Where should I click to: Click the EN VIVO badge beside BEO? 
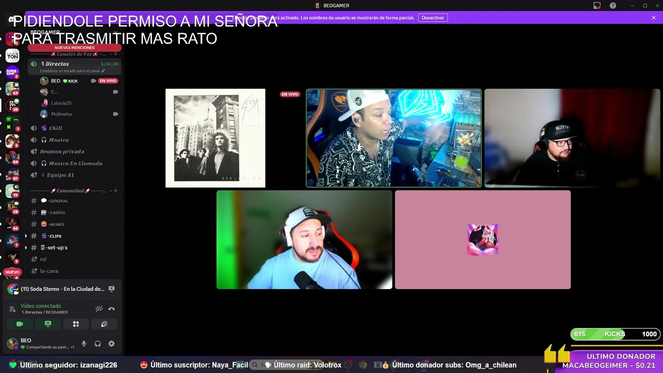(x=108, y=81)
